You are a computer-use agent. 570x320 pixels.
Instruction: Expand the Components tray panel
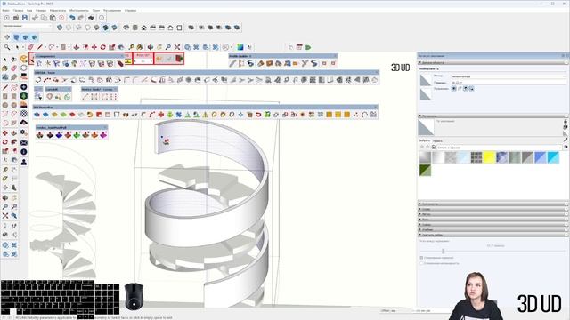pyautogui.click(x=493, y=204)
